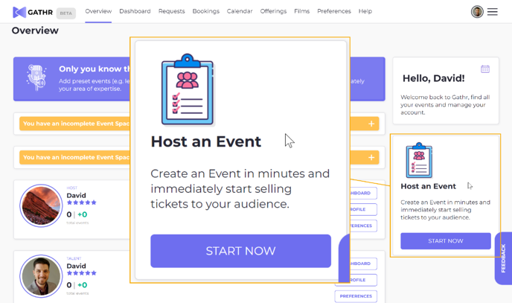Click the large clipboard icon in zoomed card
Image resolution: width=512 pixels, height=303 pixels.
(188, 89)
